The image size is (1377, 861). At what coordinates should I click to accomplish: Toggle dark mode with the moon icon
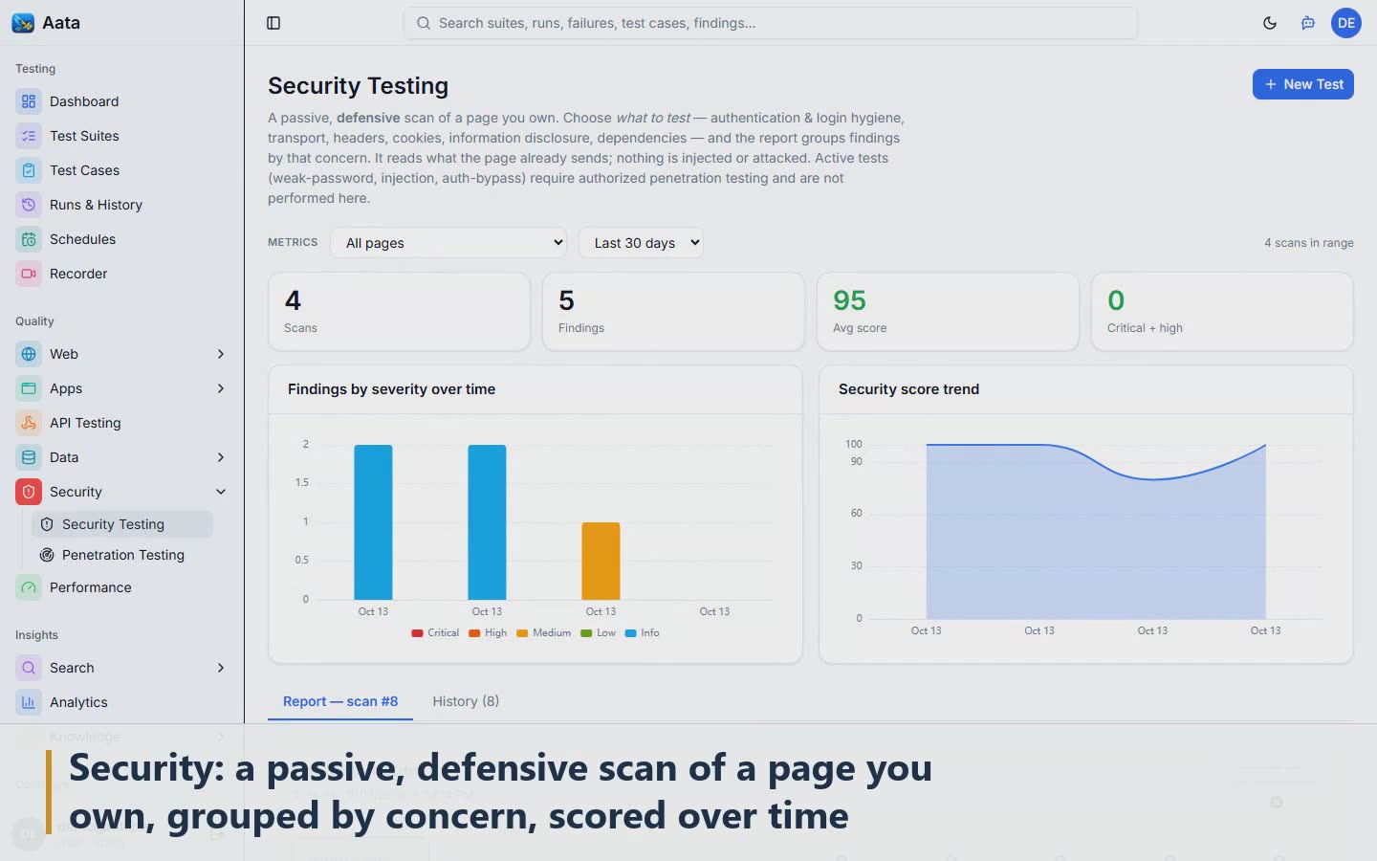[x=1270, y=23]
